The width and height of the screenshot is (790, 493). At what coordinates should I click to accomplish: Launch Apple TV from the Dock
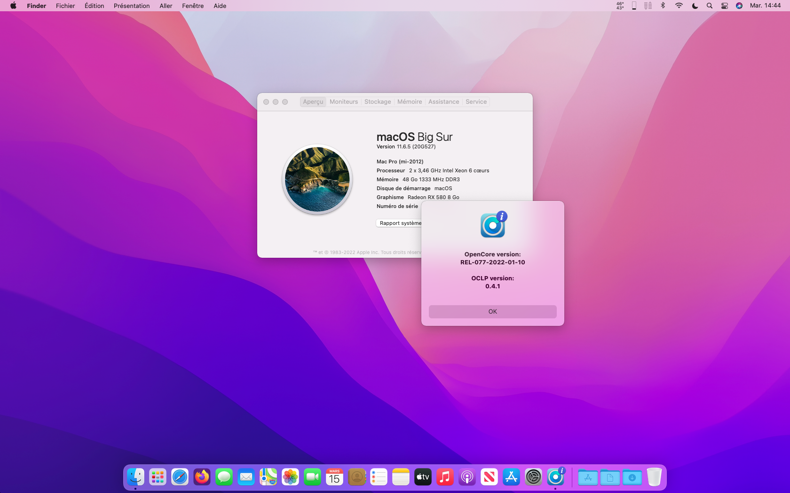(x=423, y=477)
